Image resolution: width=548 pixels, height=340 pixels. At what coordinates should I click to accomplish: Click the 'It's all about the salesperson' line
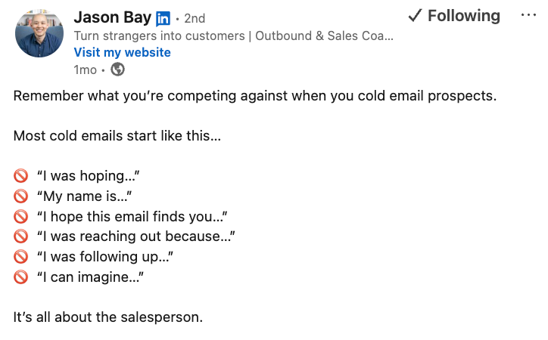107,317
